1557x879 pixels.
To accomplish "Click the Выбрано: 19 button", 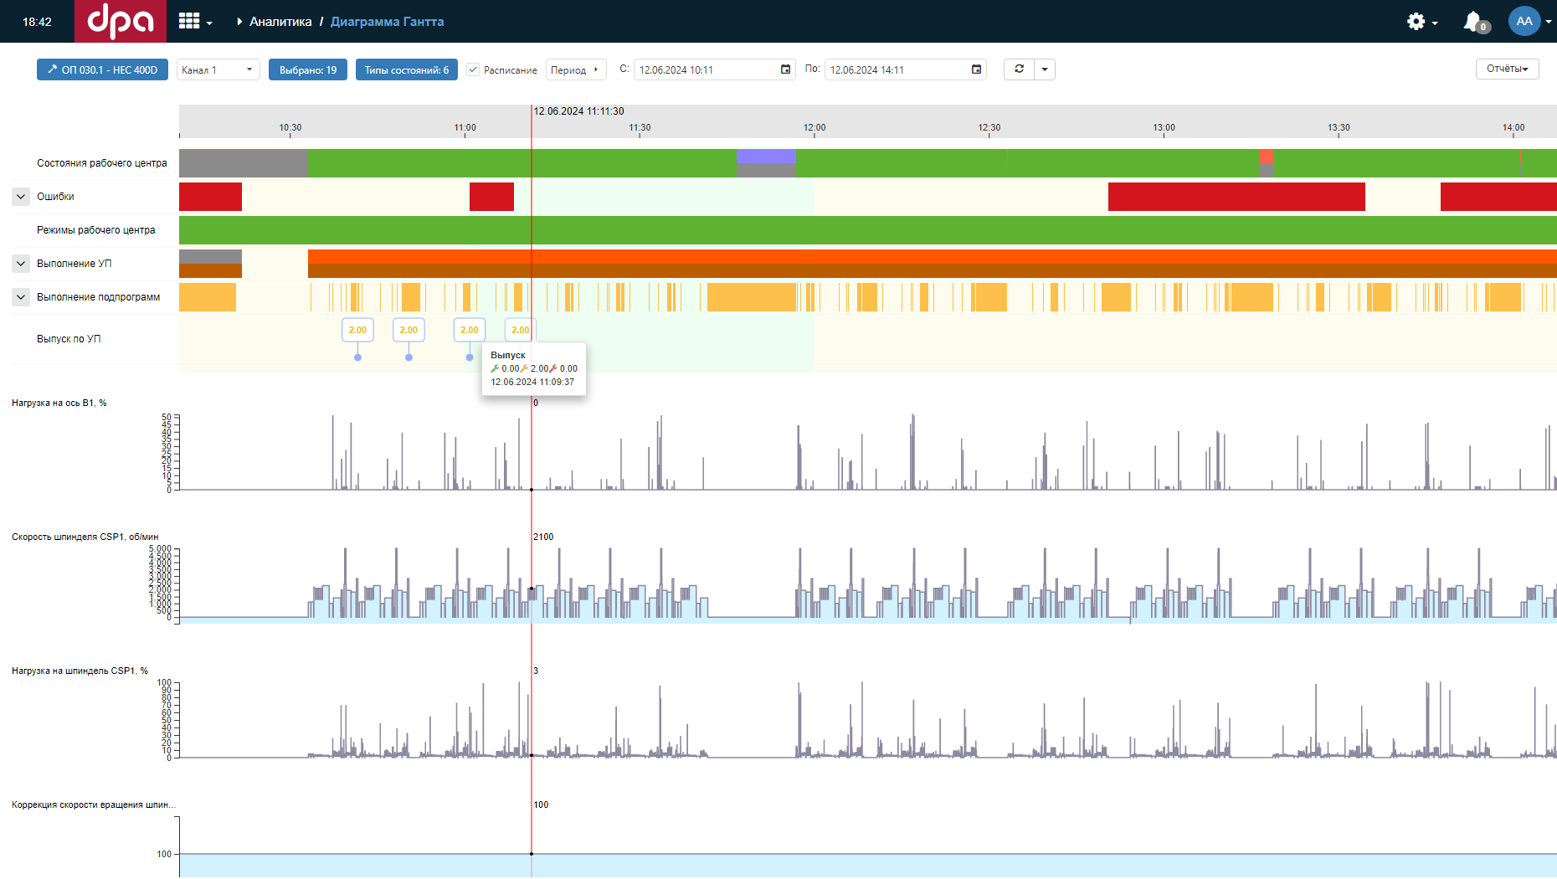I will click(307, 69).
